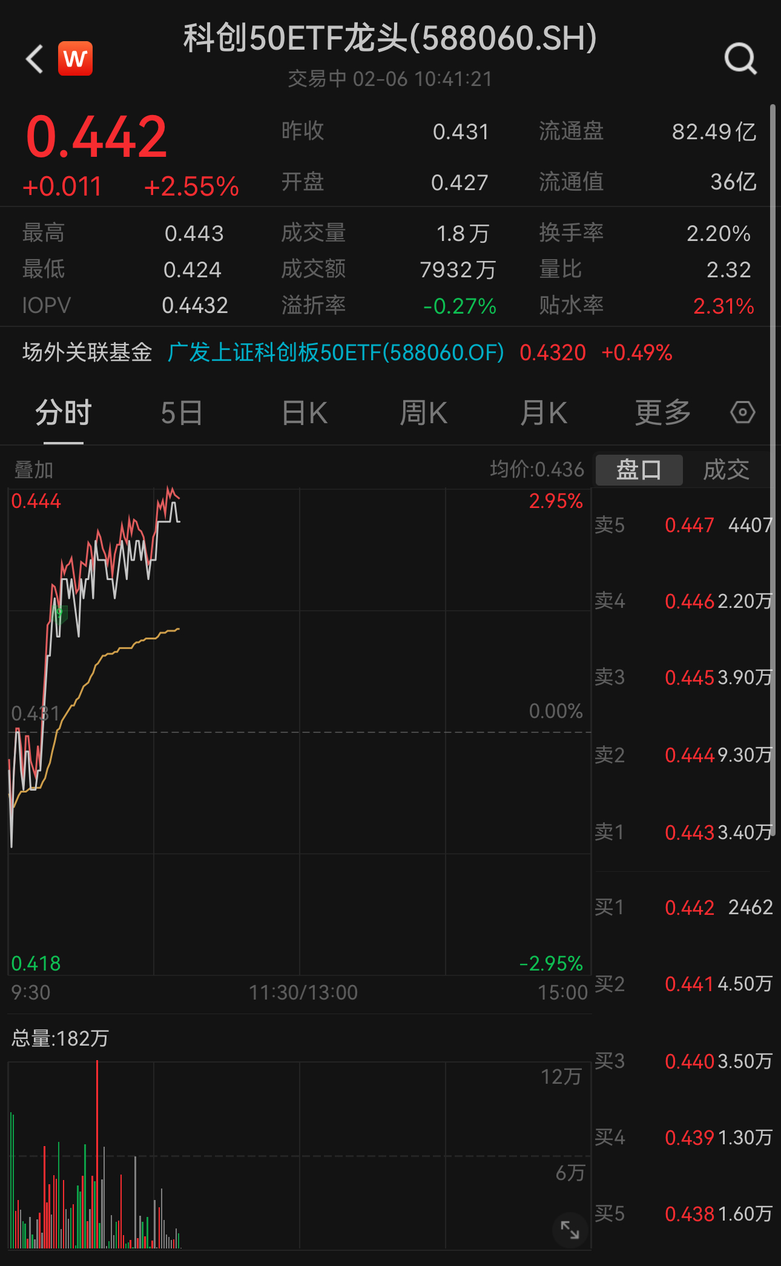
Task: Tap the 最高 value 0.443
Action: (x=194, y=234)
